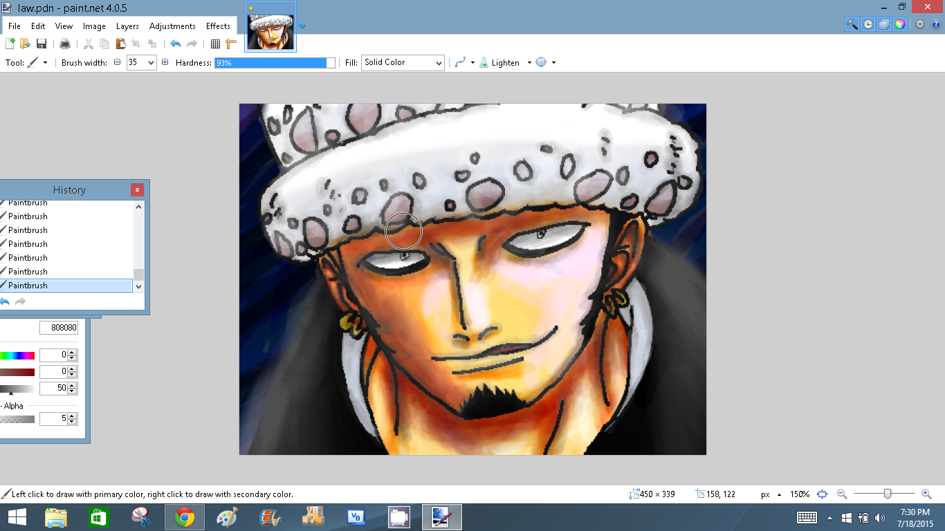Image resolution: width=945 pixels, height=531 pixels.
Task: Click History panel scroll down arrow
Action: (x=139, y=286)
